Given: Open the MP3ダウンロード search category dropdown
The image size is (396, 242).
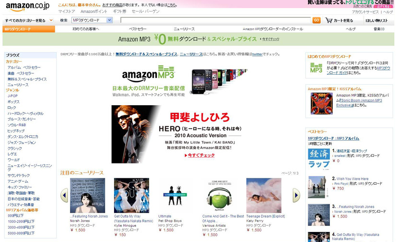Looking at the screenshot, I should 92,20.
